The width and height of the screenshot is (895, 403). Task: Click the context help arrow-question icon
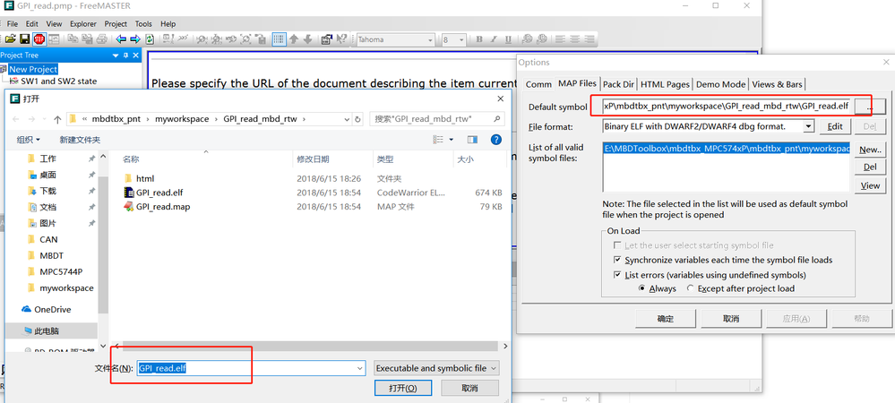342,39
